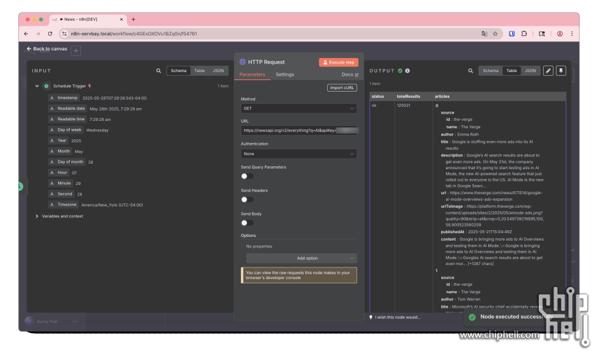Select JSON view in INPUT panel
This screenshot has width=598, height=356.
pyautogui.click(x=218, y=71)
